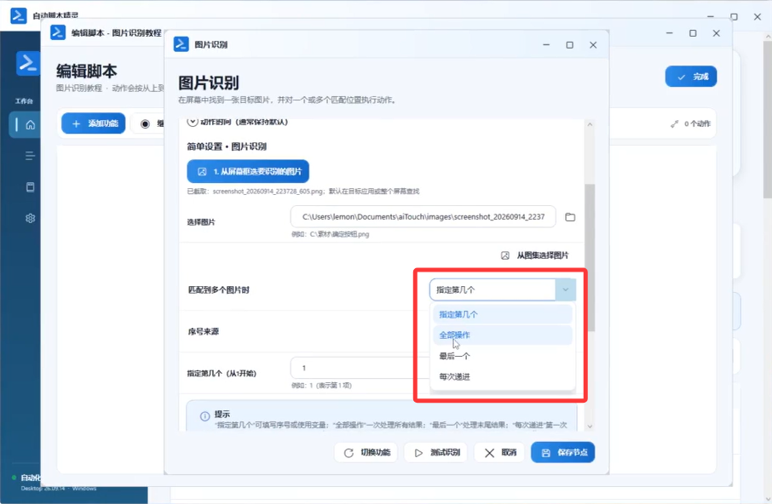Click the info icon in the 提示 box
Viewport: 772px width, 504px height.
pyautogui.click(x=205, y=416)
